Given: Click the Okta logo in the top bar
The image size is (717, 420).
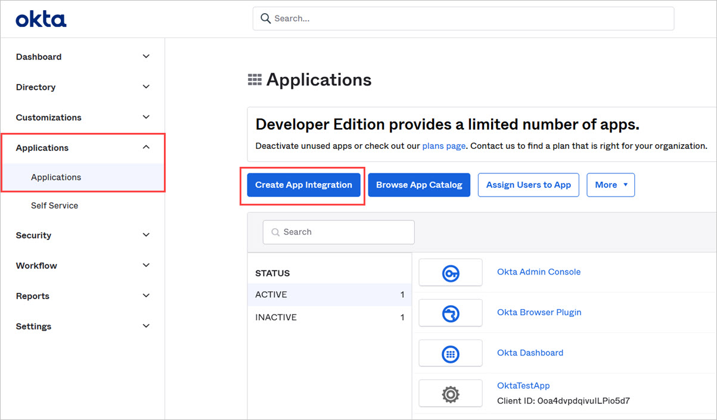Looking at the screenshot, I should (x=41, y=18).
